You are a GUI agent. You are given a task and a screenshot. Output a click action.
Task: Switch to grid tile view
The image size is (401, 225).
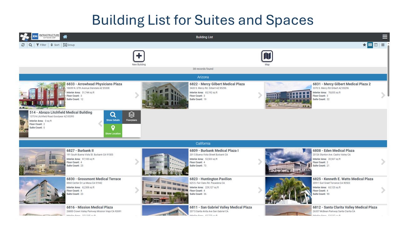370,45
